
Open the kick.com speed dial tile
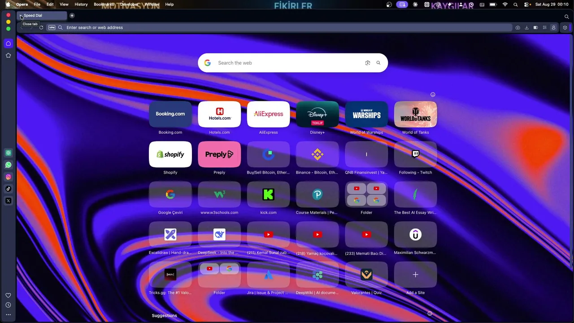[268, 194]
